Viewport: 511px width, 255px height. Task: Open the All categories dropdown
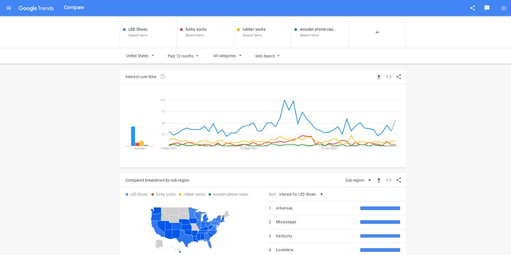(x=228, y=56)
